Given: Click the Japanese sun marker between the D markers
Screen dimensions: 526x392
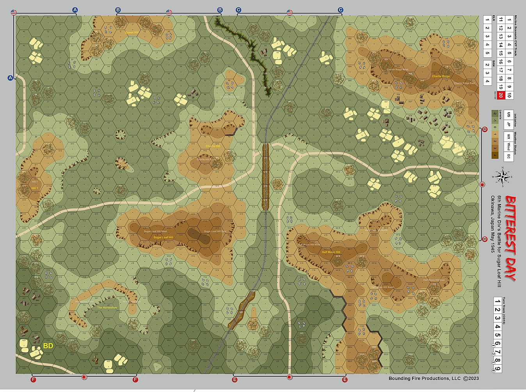Looking at the screenshot, I should pos(483,184).
